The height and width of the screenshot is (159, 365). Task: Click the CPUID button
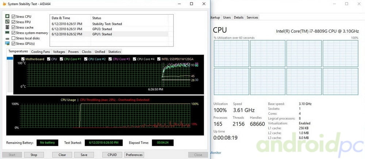tap(112, 155)
